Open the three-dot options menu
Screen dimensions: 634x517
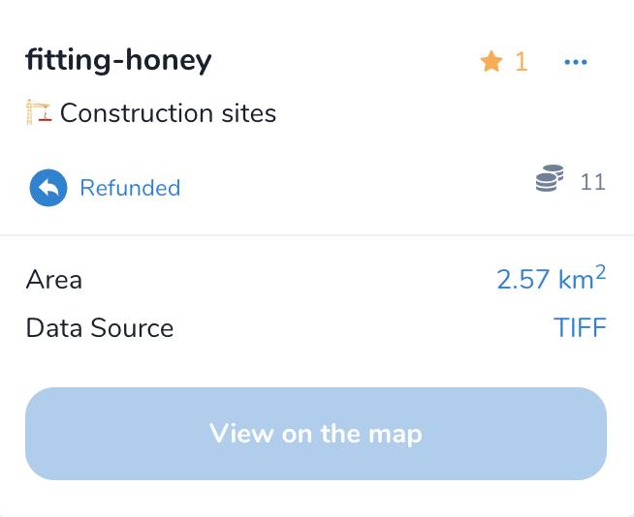(x=576, y=62)
